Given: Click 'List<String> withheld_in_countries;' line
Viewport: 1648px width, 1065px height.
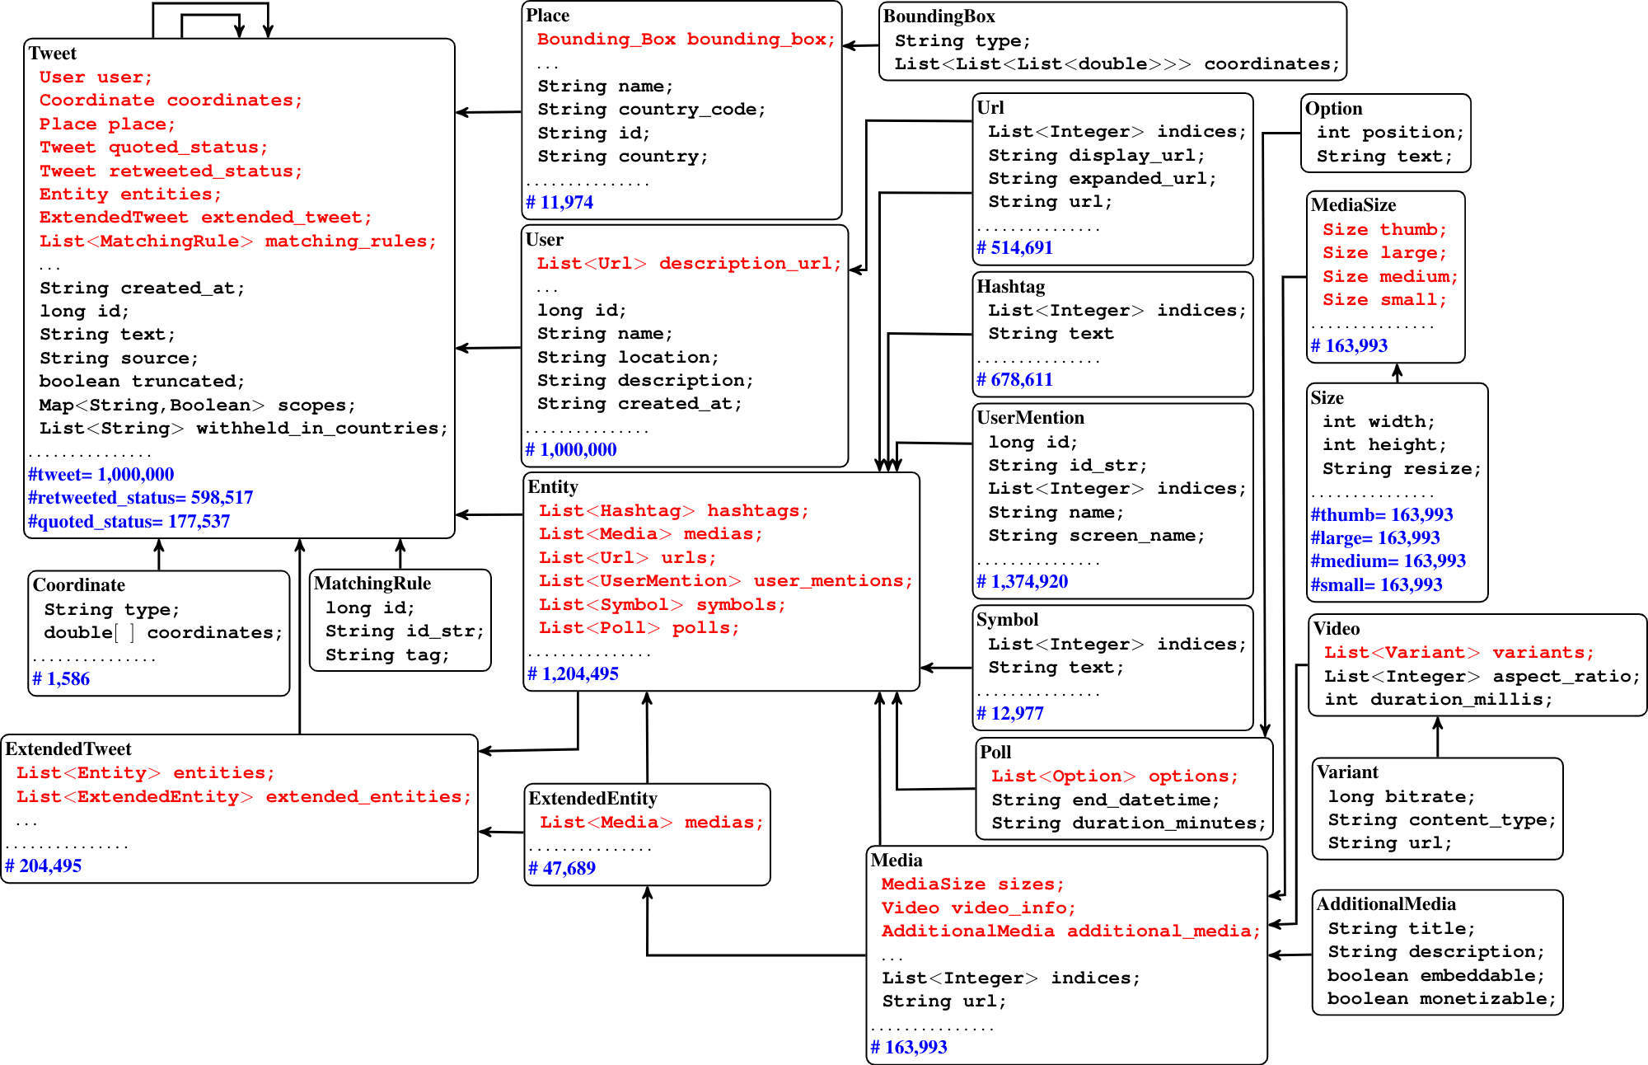Looking at the screenshot, I should (243, 429).
